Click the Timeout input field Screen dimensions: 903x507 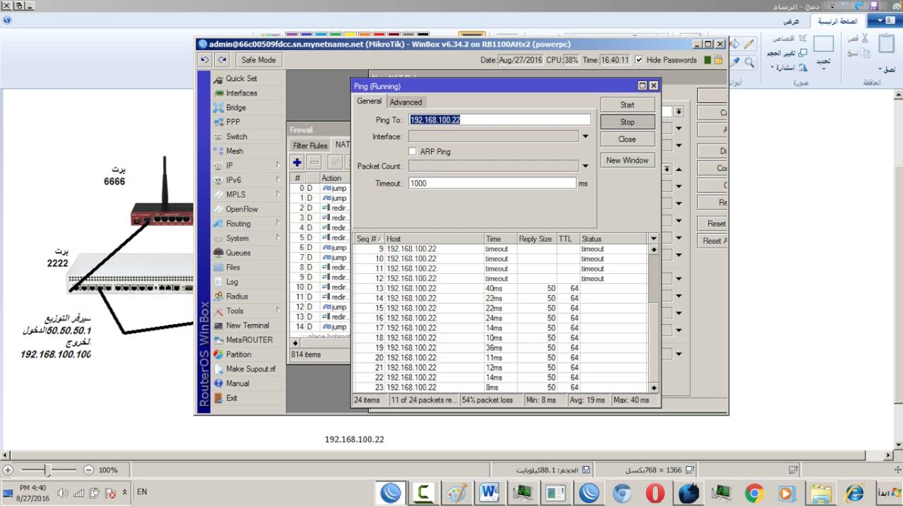[492, 183]
